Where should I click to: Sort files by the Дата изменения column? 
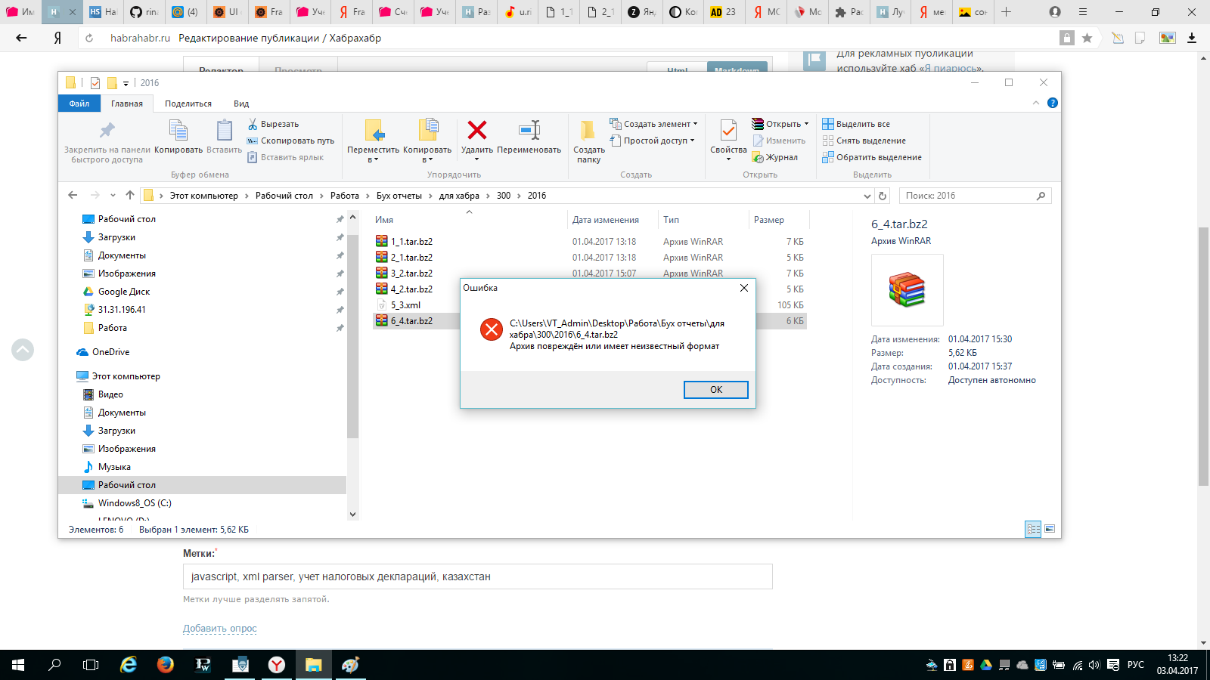coord(606,220)
